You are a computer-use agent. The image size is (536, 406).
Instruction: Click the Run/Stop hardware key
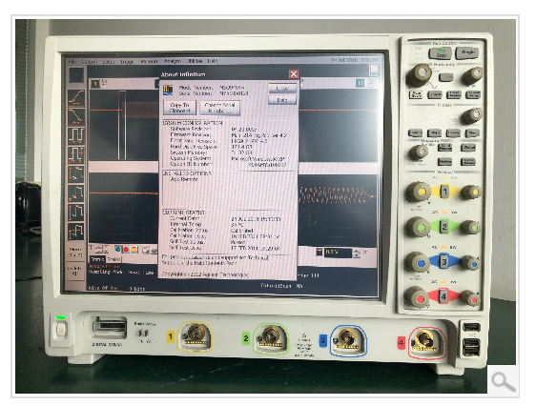coord(441,53)
